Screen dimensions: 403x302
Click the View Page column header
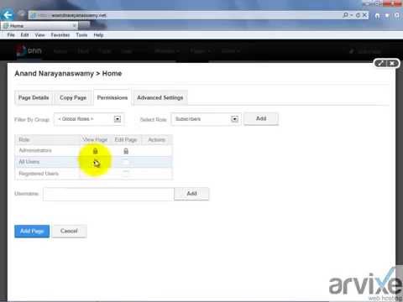[x=95, y=139]
